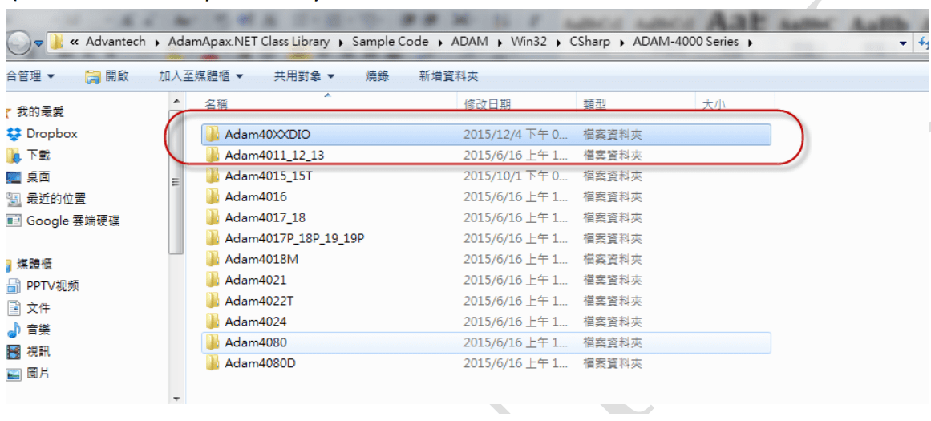Open 圖片 pictures library in sidebar
931x421 pixels.
point(29,374)
